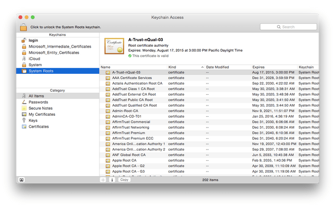Choose the All Items category
This screenshot has height=208, width=334.
pos(58,96)
